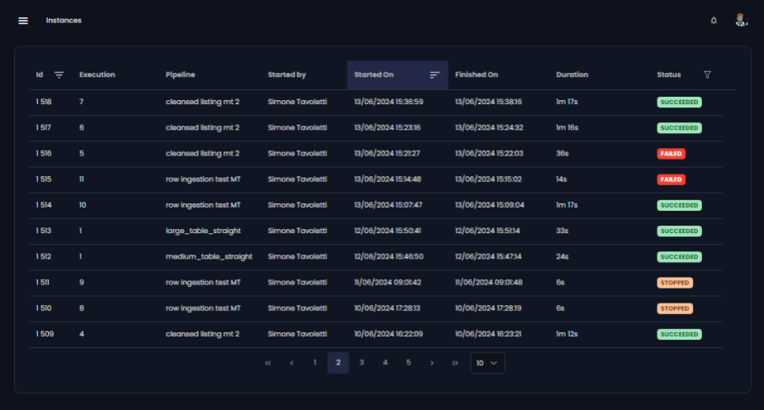
Task: Click FAILED status badge on row 1 516
Action: click(x=671, y=154)
